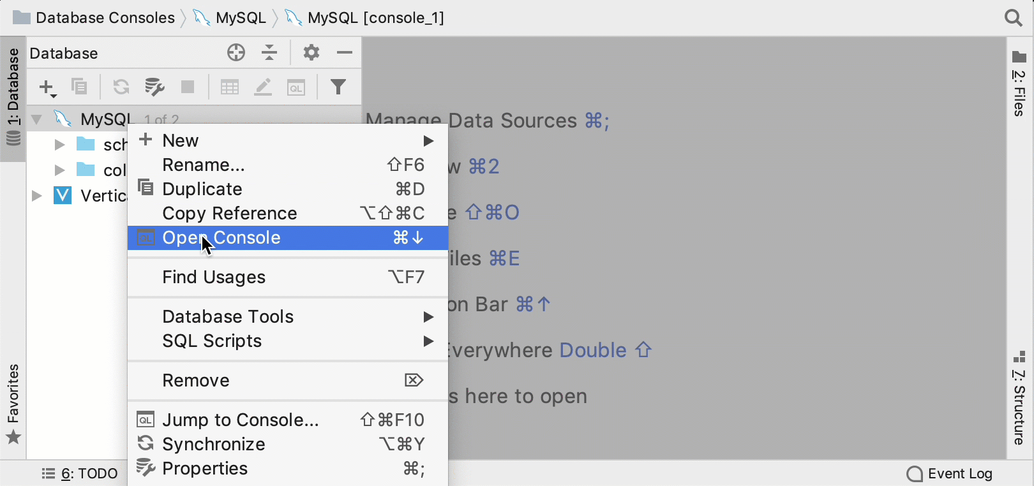Hide the Database panel with minus icon
1034x486 pixels.
(x=345, y=52)
